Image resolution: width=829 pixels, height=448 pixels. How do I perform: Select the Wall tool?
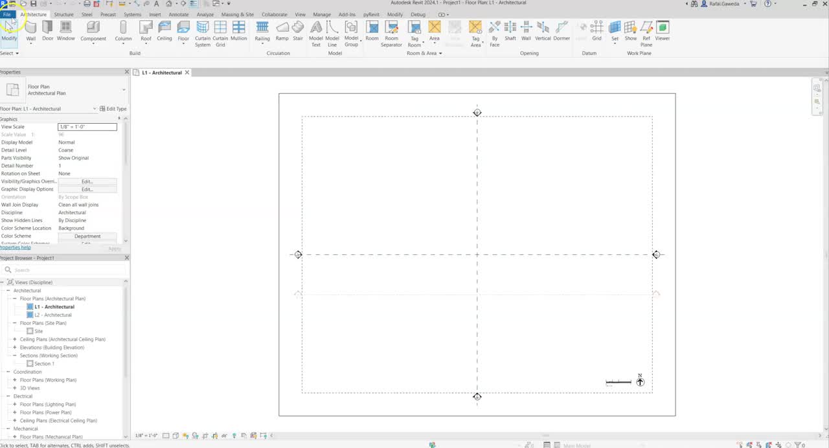(x=30, y=31)
